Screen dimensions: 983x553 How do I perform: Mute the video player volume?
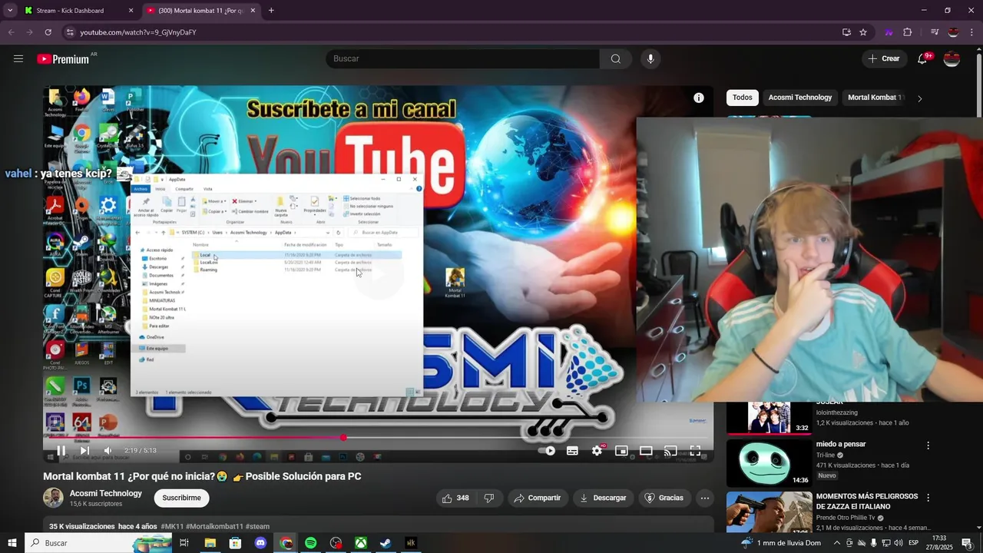click(108, 451)
